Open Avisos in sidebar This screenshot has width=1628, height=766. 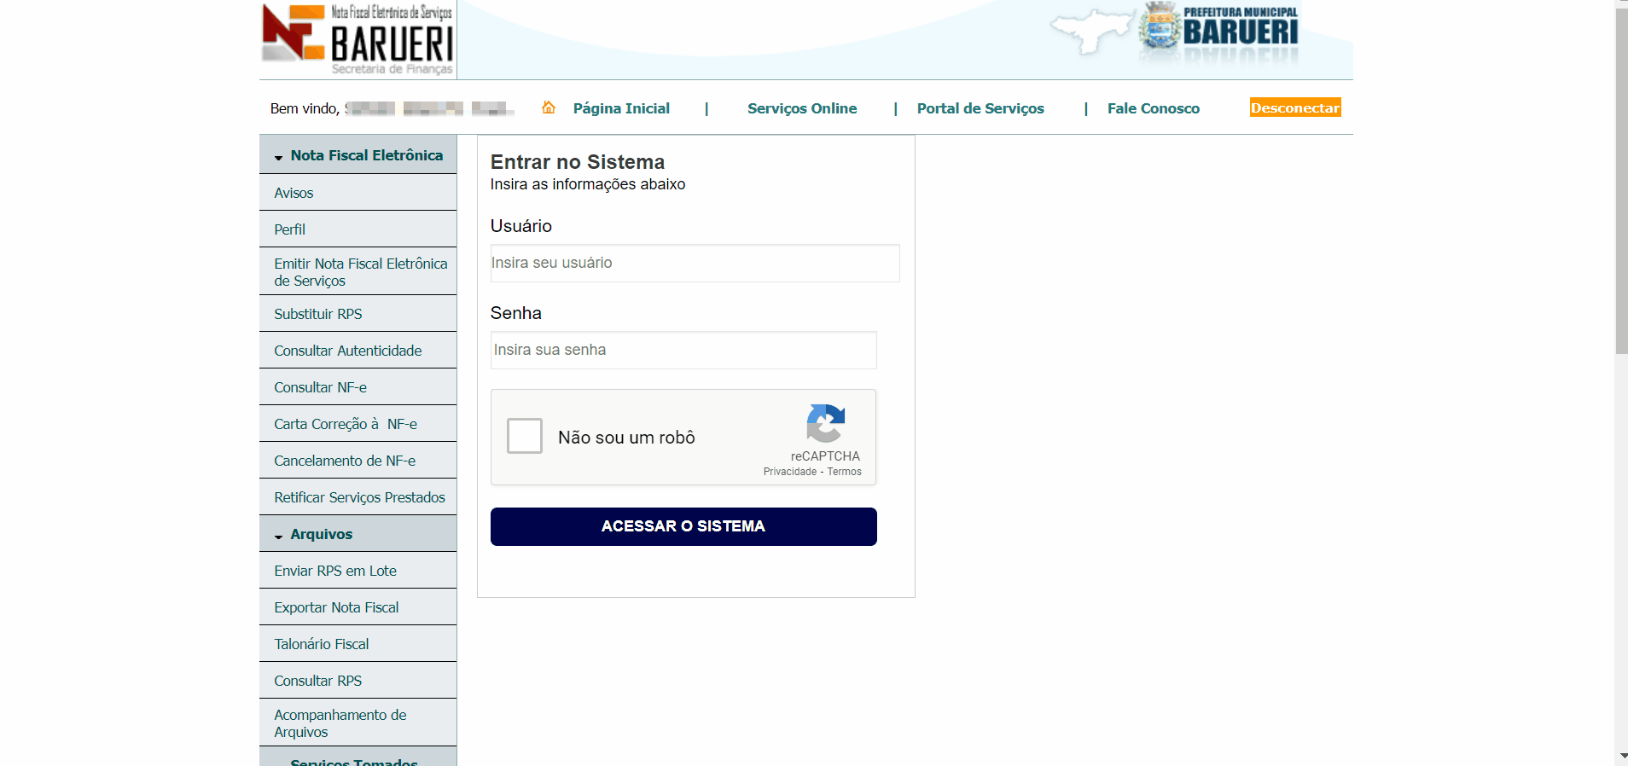pyautogui.click(x=358, y=193)
